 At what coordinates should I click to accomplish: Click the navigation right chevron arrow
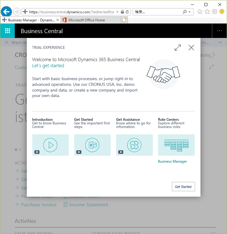coord(213,55)
